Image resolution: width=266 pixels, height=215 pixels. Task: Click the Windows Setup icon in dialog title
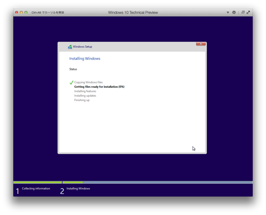tap(70, 47)
